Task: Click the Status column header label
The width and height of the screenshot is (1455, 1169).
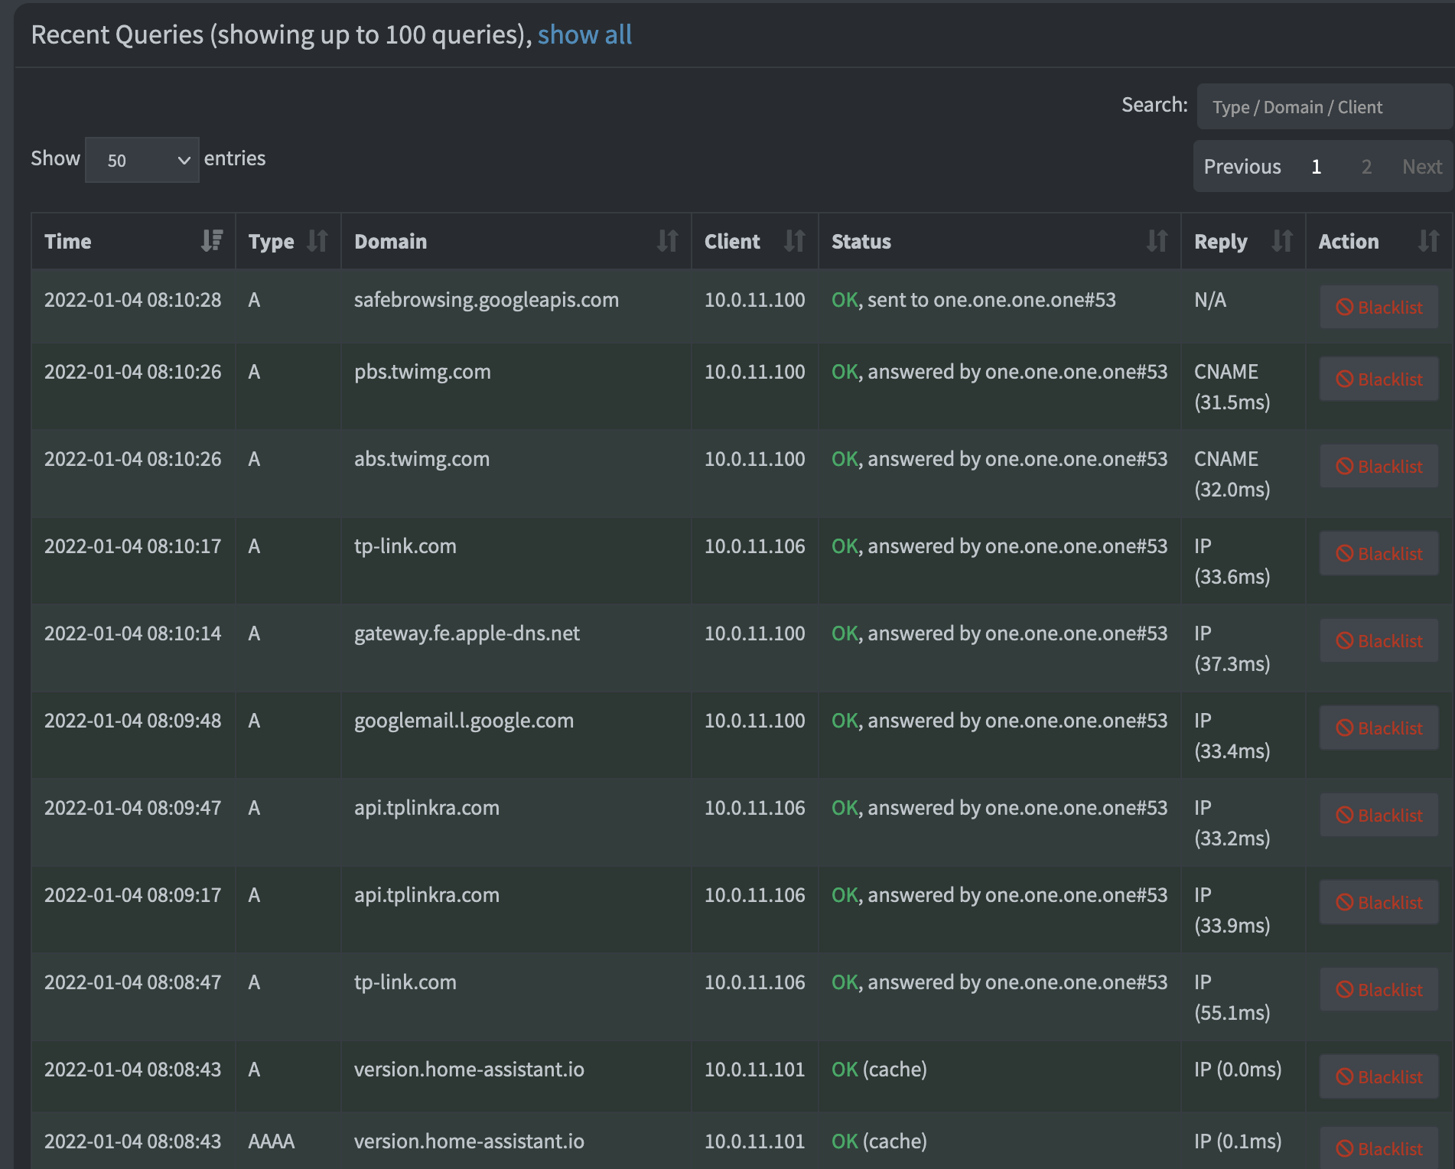Action: [x=861, y=241]
